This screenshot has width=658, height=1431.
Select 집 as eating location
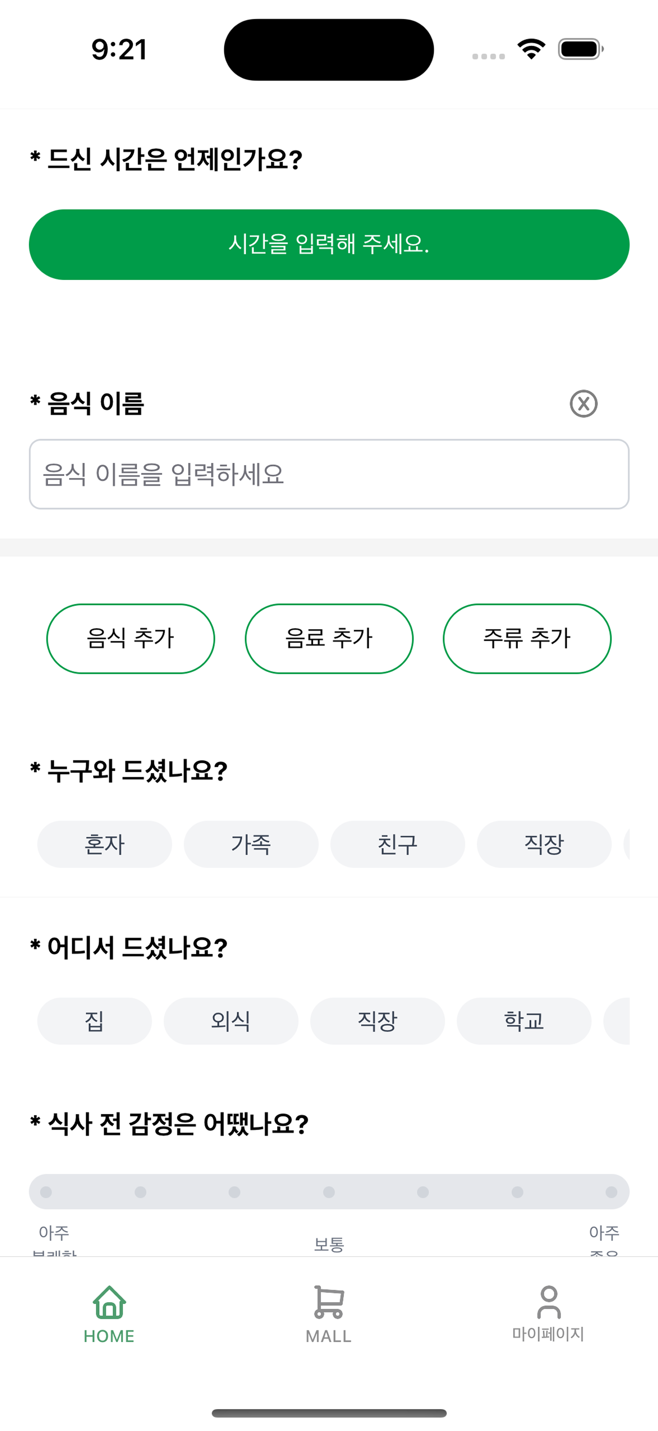94,1021
